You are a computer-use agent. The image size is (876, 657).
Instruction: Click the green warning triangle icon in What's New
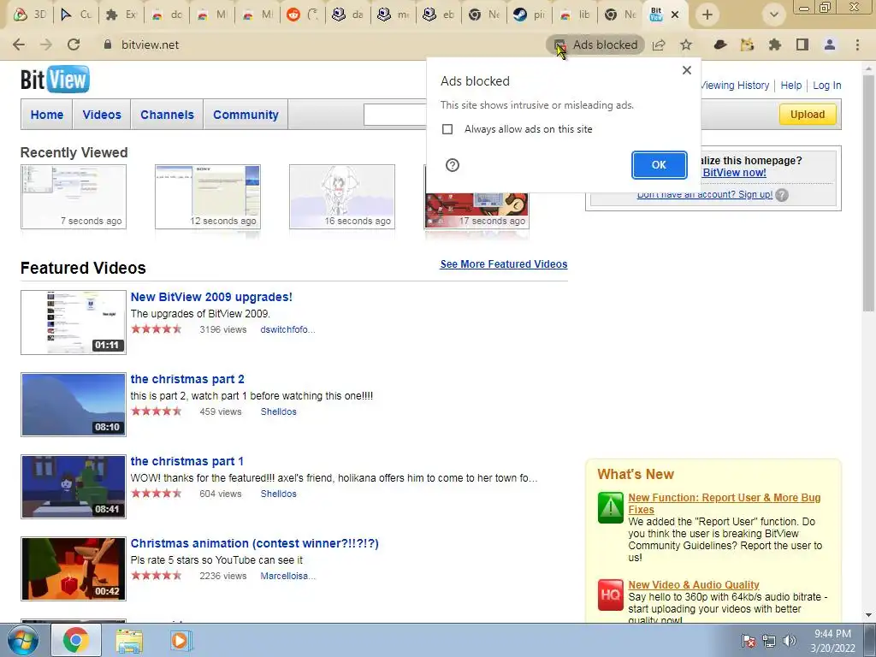pos(610,507)
